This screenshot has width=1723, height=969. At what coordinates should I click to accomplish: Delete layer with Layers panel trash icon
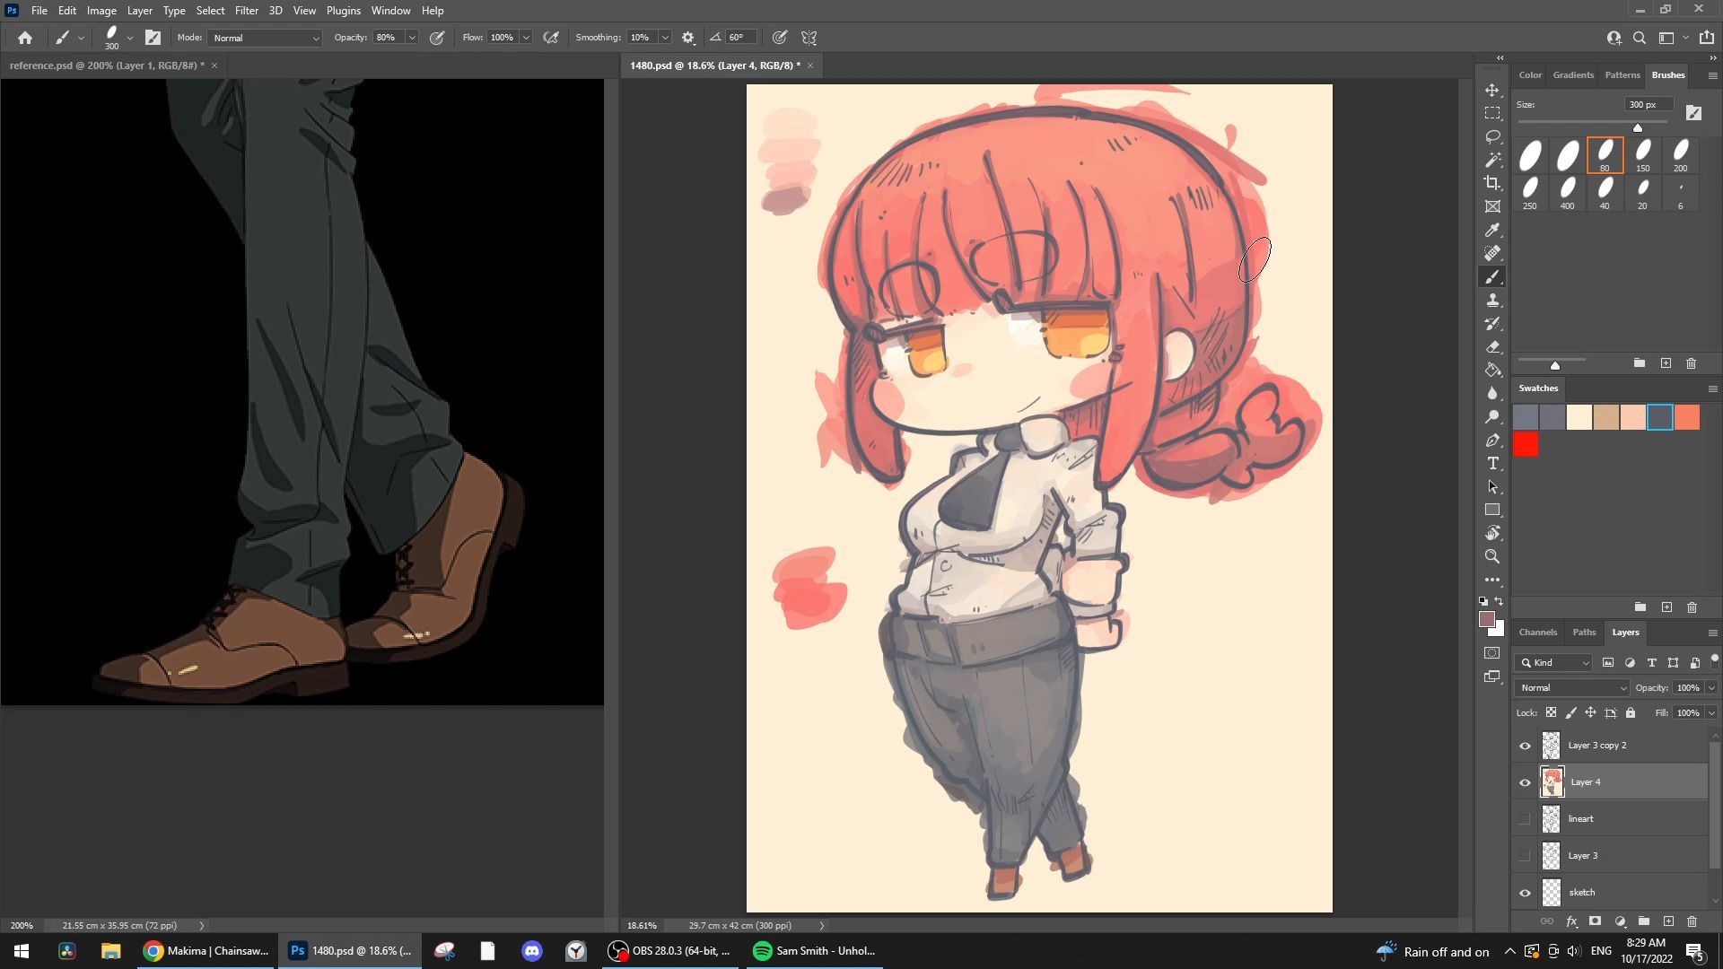1692,921
